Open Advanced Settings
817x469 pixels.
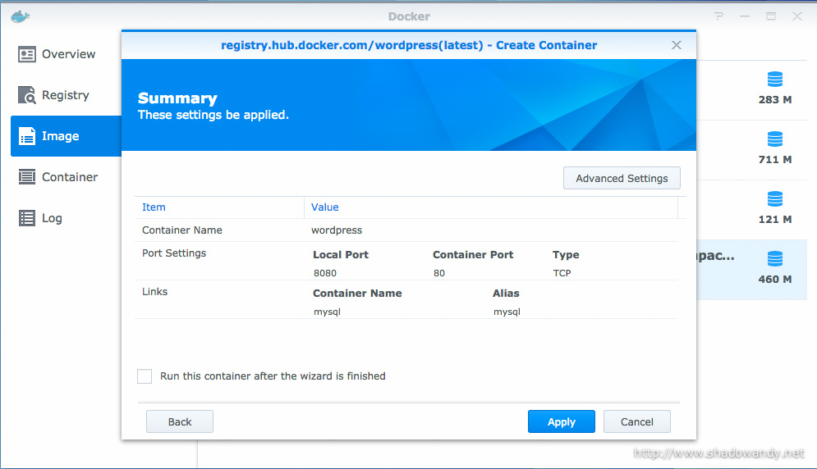point(622,178)
